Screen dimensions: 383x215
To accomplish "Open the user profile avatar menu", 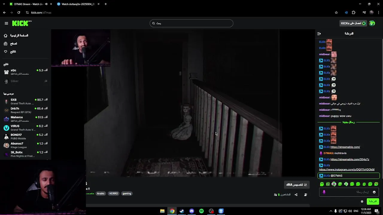I will pos(372,23).
